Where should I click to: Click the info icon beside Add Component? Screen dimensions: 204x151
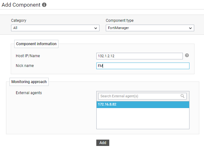click(x=44, y=5)
